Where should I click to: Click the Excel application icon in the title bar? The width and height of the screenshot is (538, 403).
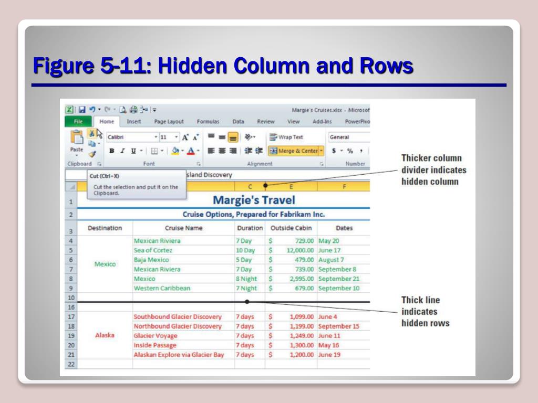point(69,110)
